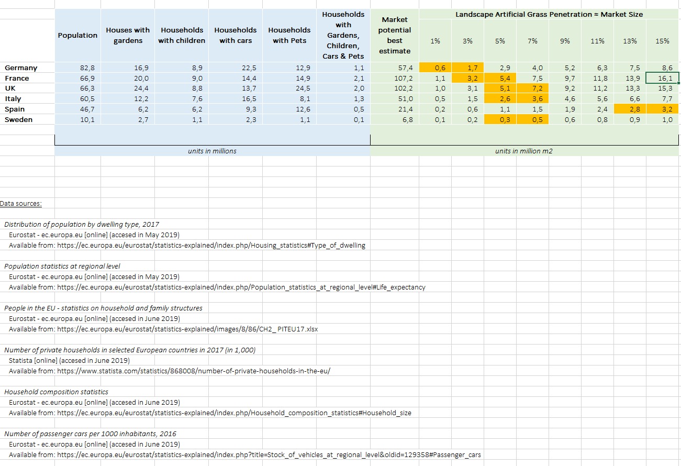Select the orange Germany 1% cell 0,6

[435, 68]
